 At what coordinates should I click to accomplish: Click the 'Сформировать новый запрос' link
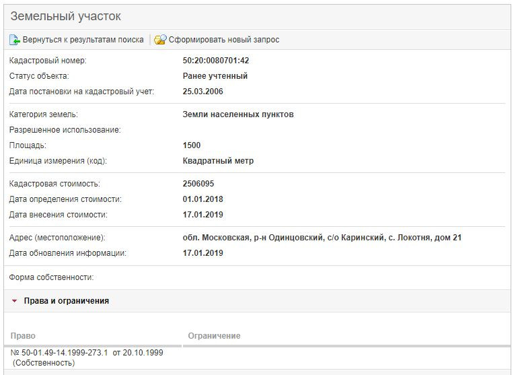click(x=223, y=40)
